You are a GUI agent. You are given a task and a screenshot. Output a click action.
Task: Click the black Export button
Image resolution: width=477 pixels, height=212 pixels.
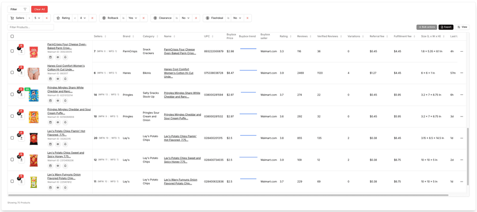pyautogui.click(x=446, y=27)
